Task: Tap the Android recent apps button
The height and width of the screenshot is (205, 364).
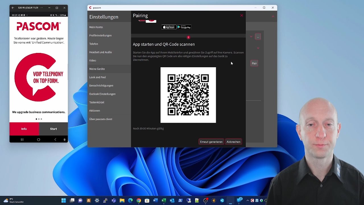Action: [22, 140]
